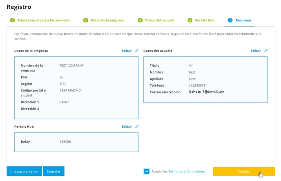
Task: Click green checkmark for país y servicios step
Action: (11, 20)
